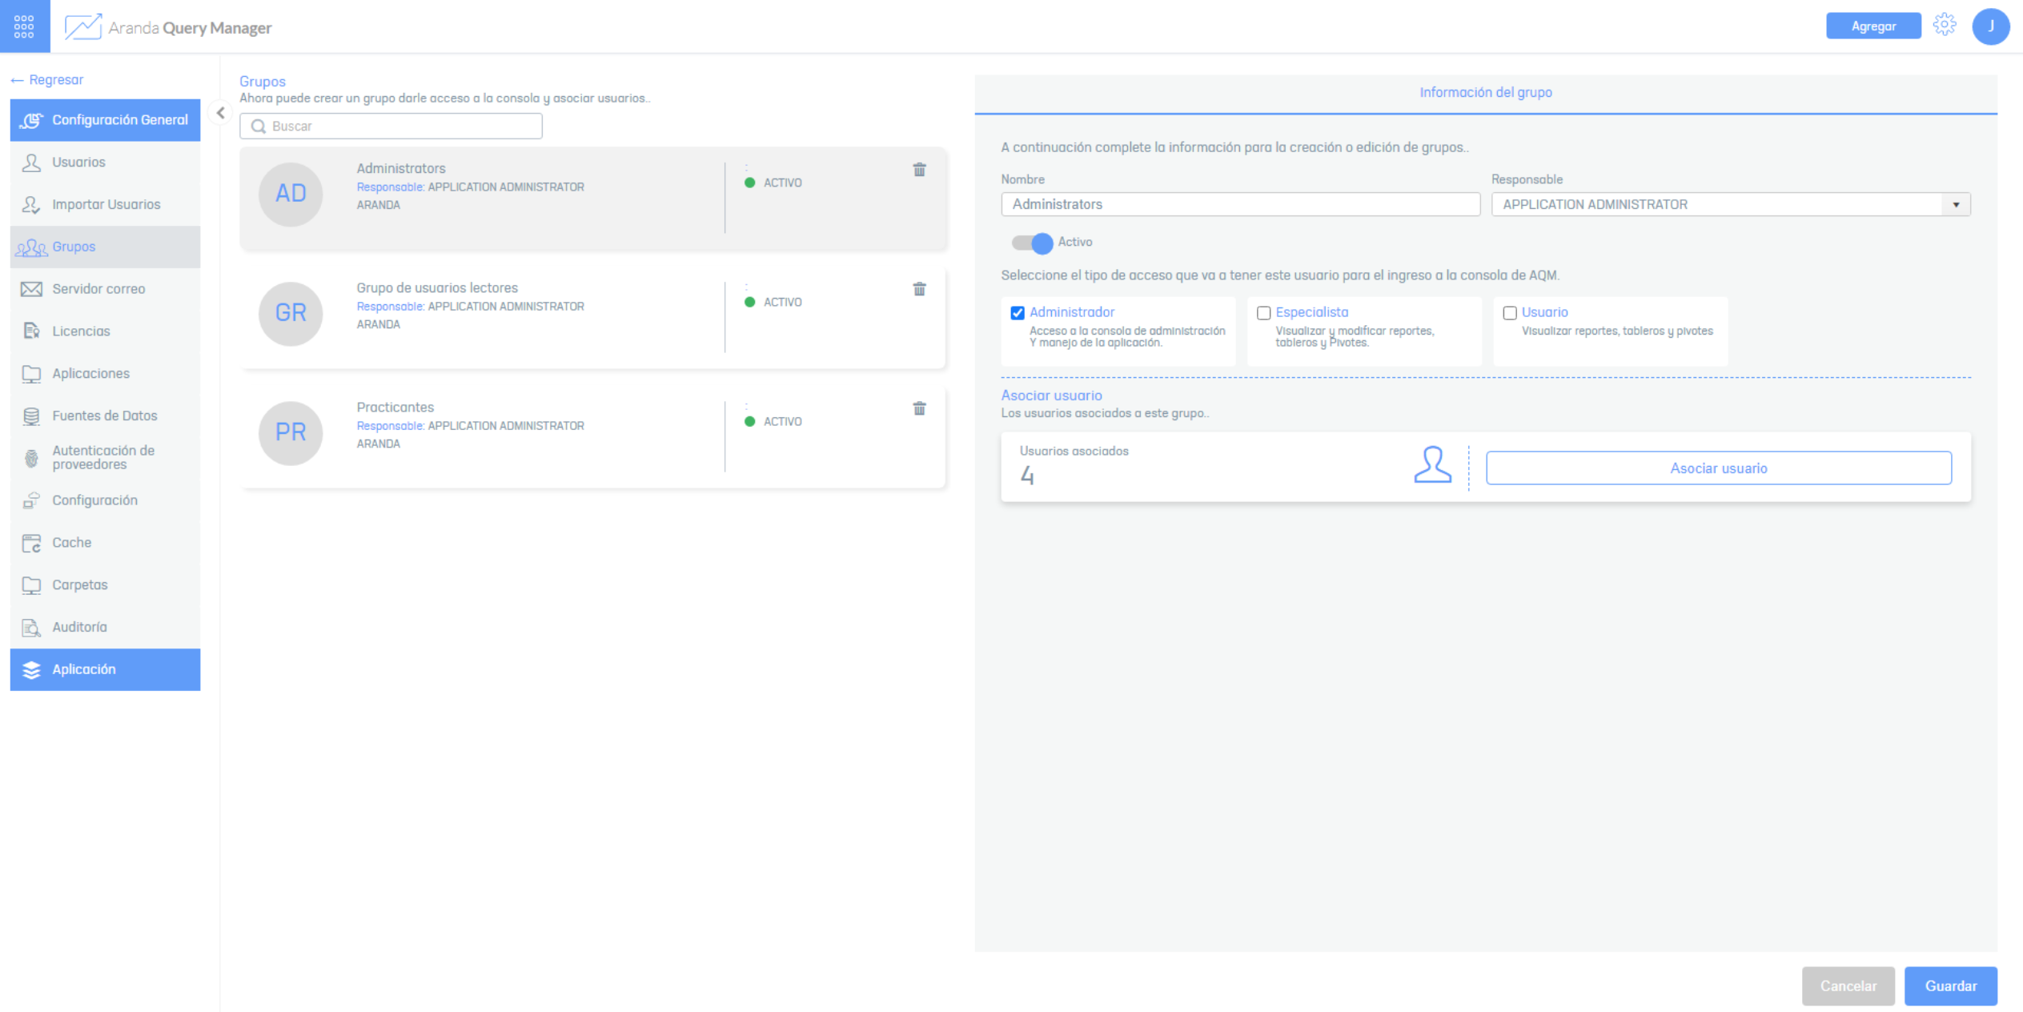This screenshot has width=2023, height=1012.
Task: Click the Importar Usuarios sidebar icon
Action: pos(31,205)
